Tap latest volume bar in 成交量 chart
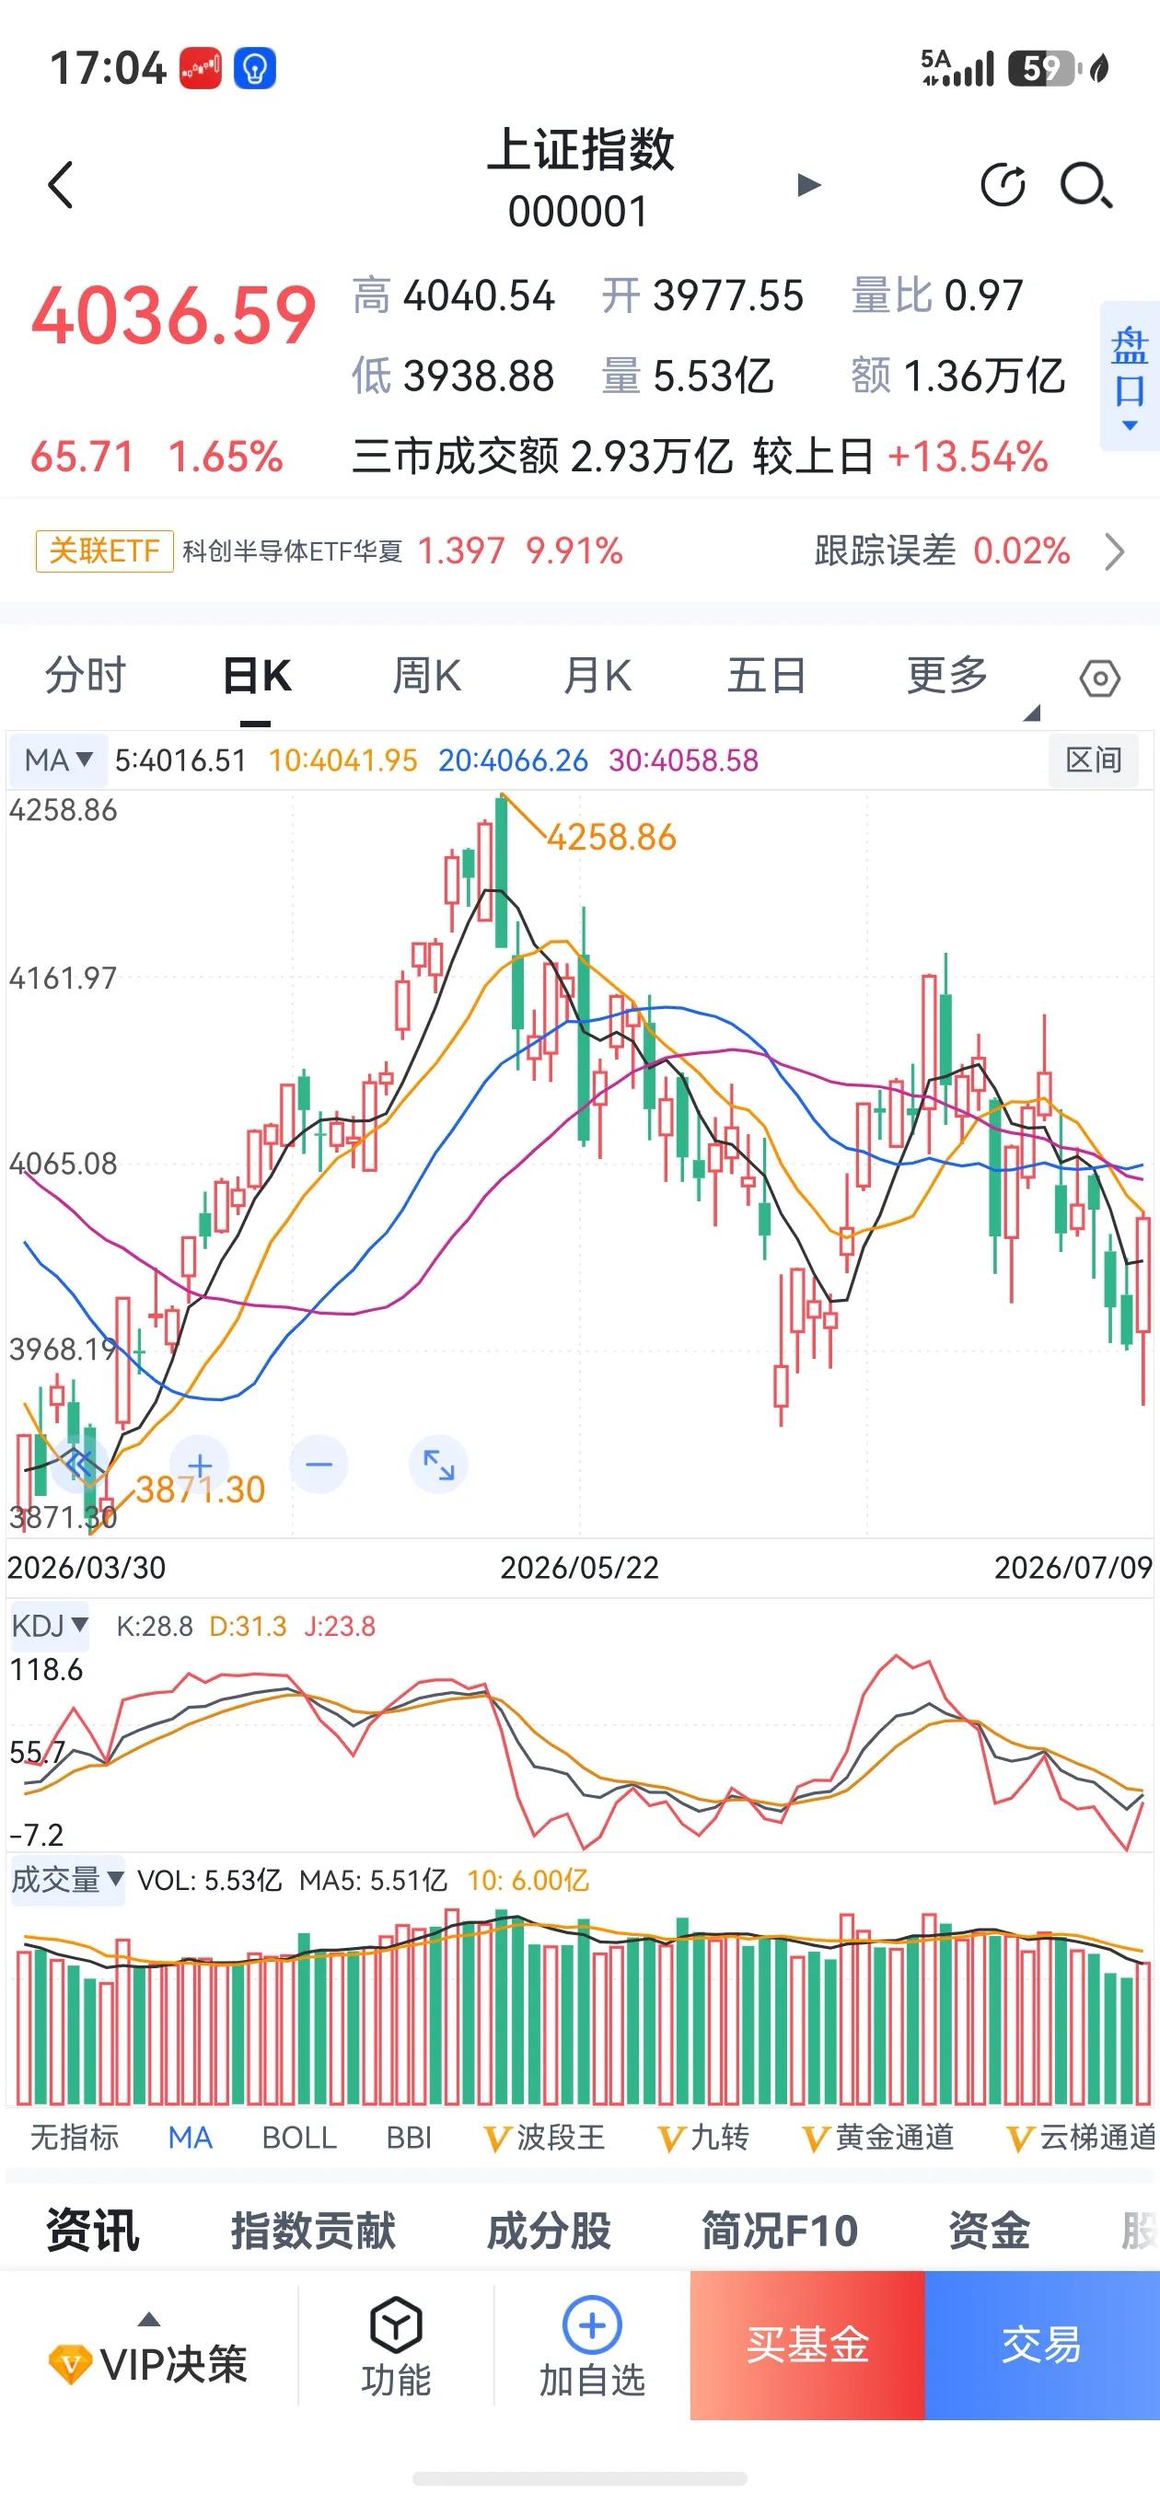The width and height of the screenshot is (1160, 2504). coord(1143,2033)
